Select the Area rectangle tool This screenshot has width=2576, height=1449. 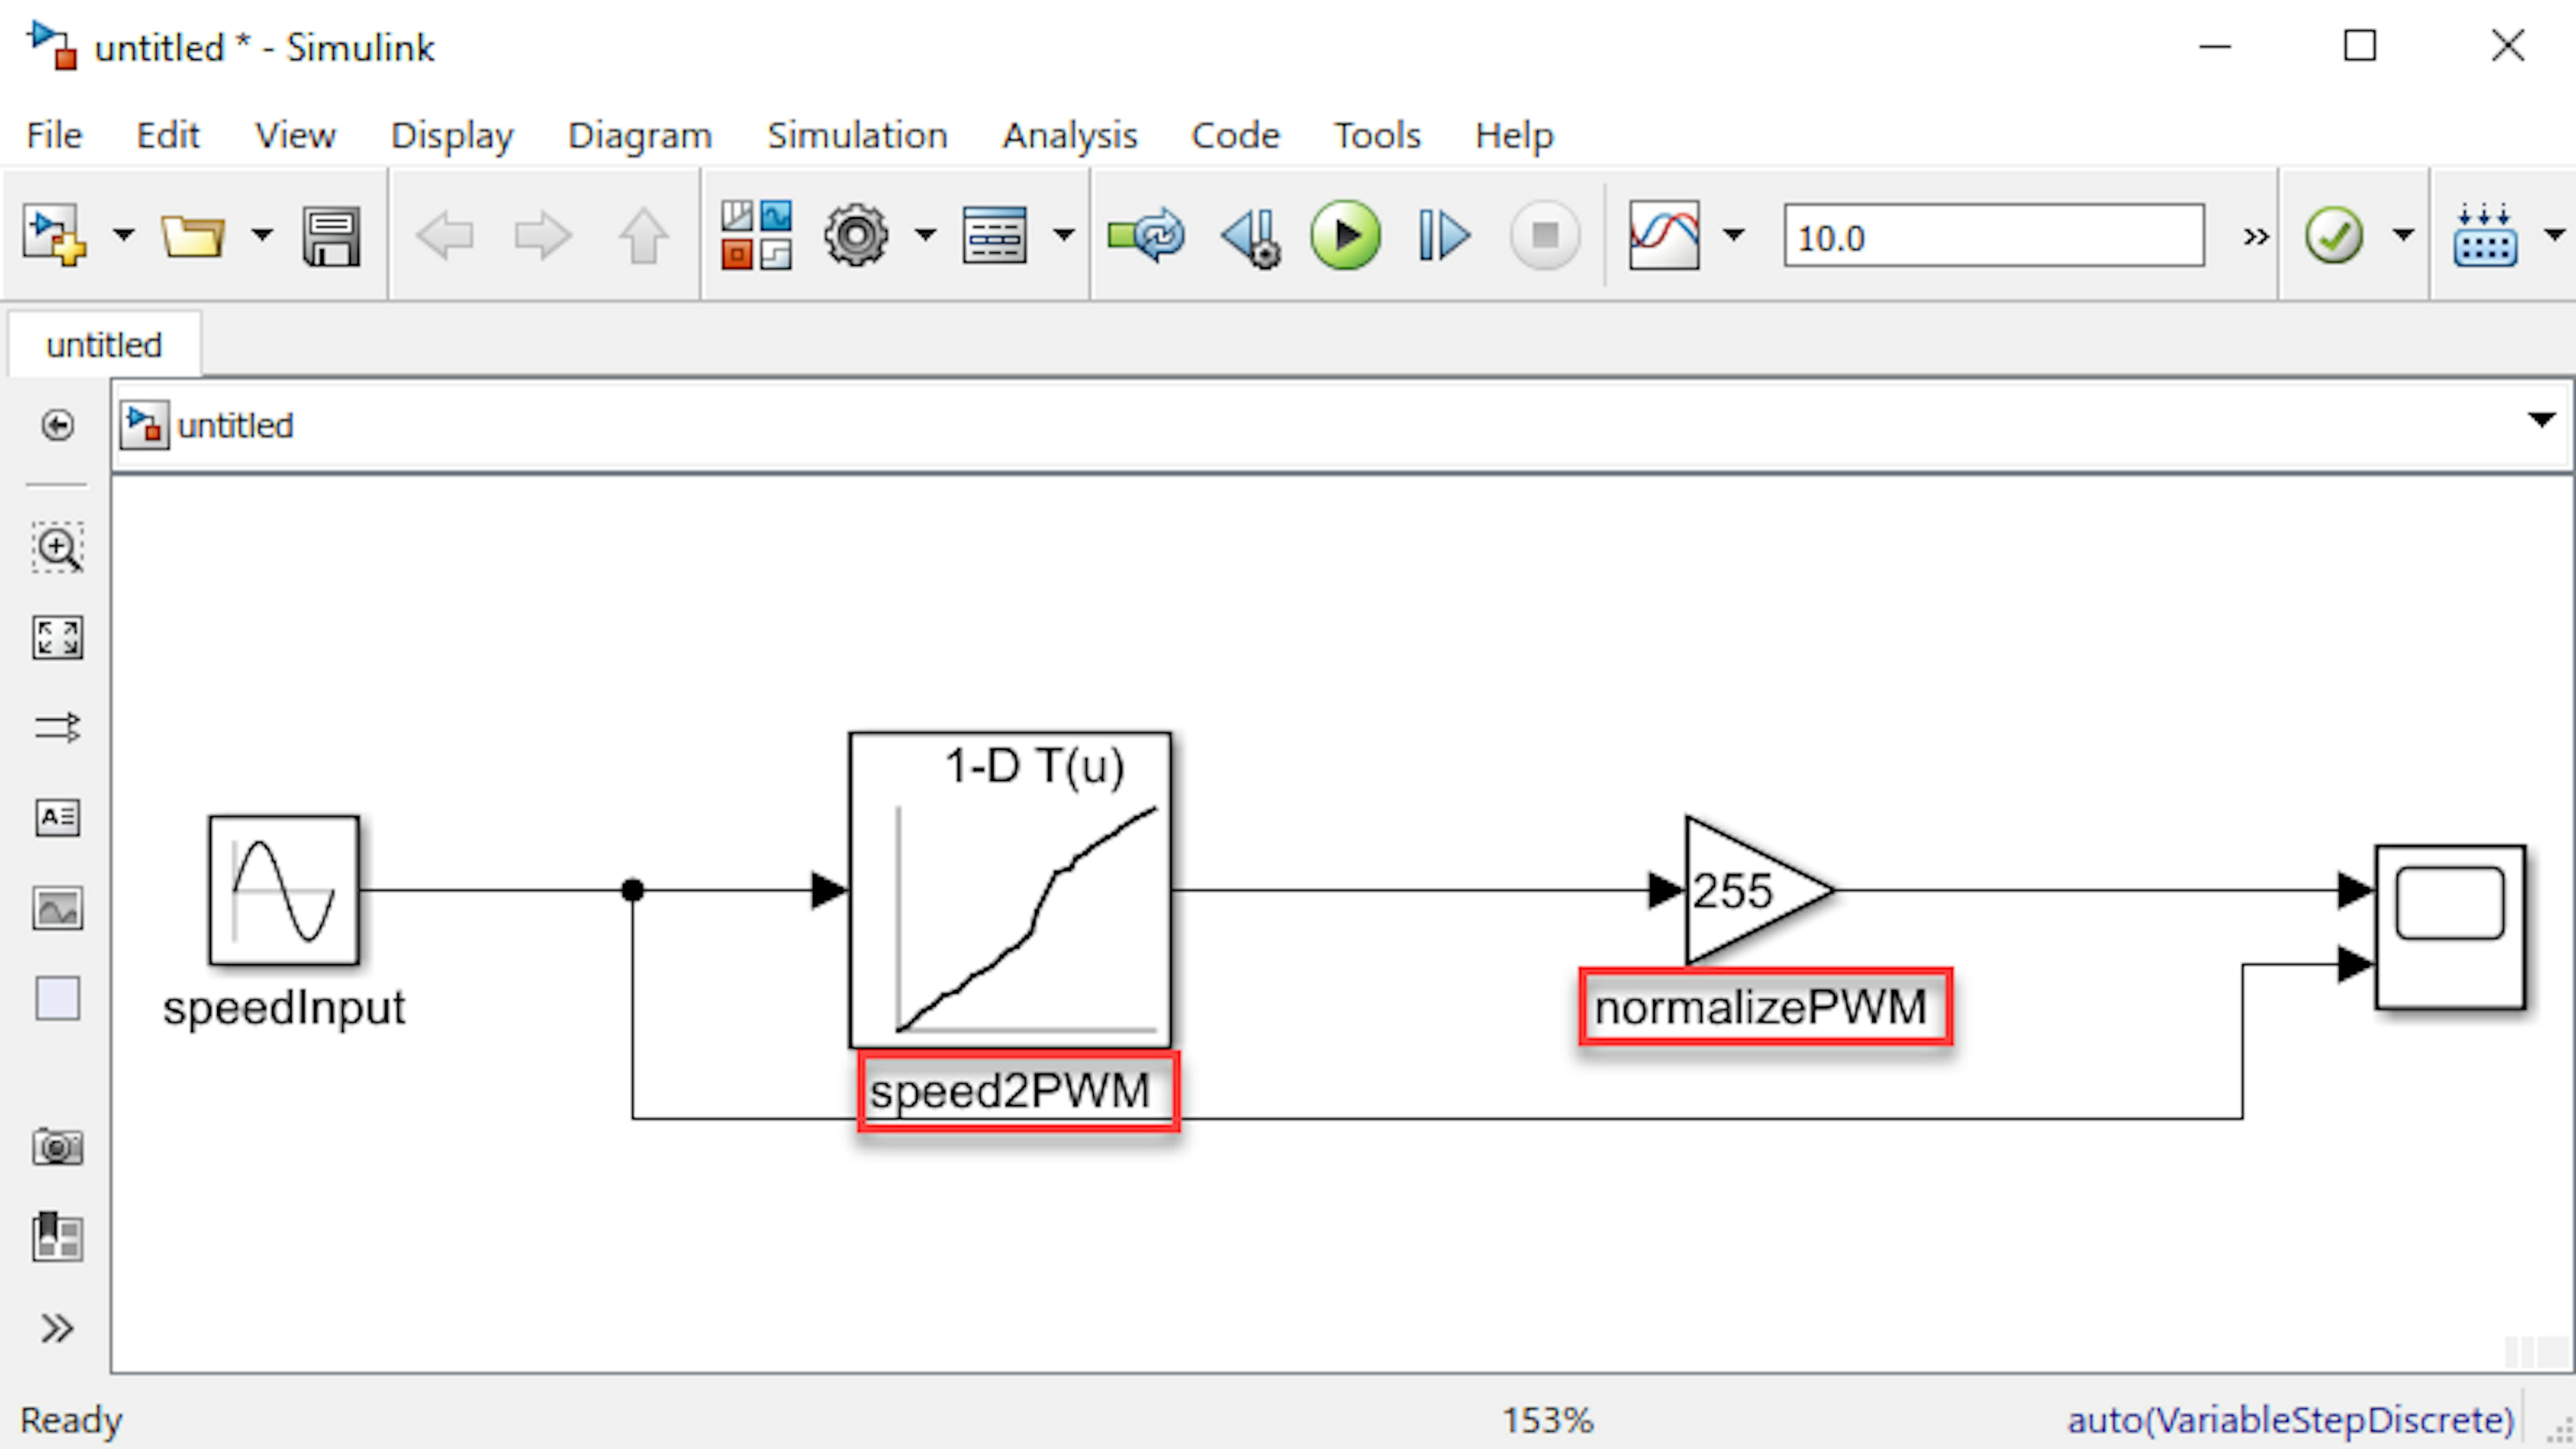(x=58, y=998)
